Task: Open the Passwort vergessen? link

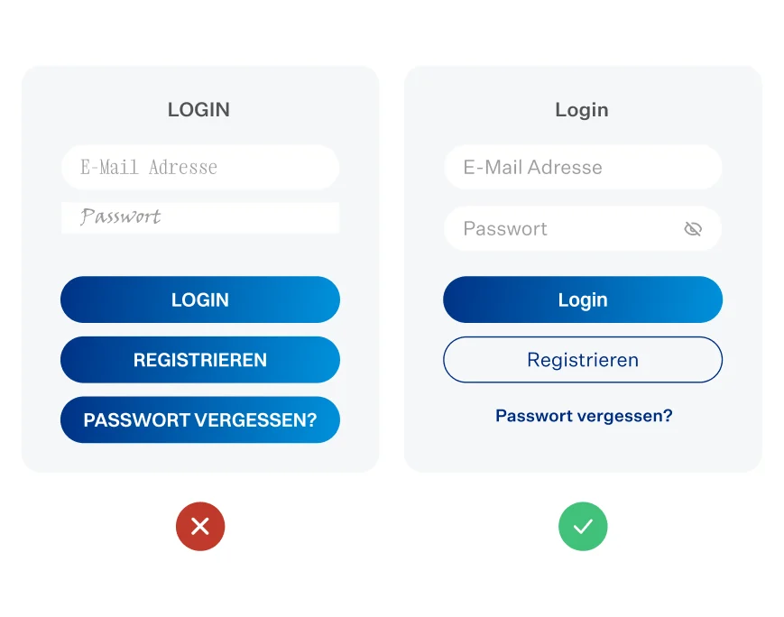Action: pos(583,416)
